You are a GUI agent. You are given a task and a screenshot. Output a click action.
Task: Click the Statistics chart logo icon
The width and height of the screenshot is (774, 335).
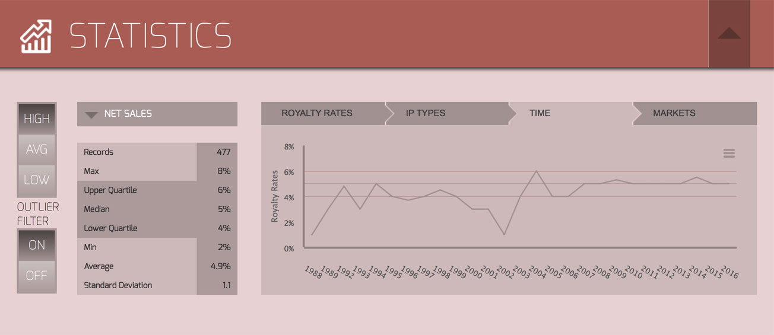point(36,36)
